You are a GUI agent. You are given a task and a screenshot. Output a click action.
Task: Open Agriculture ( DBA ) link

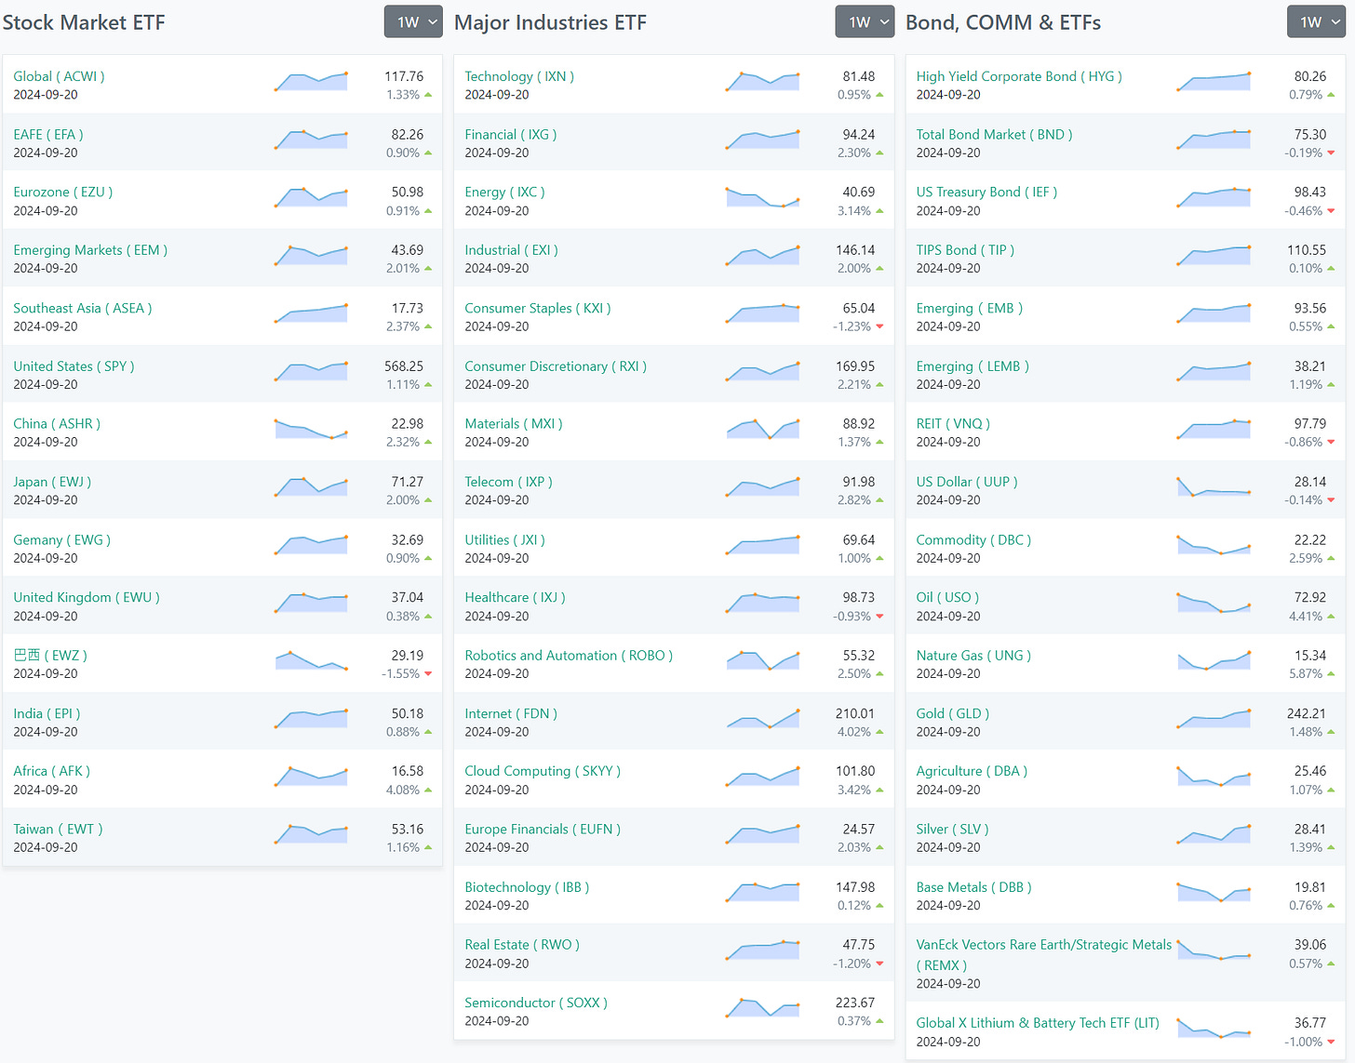(x=972, y=771)
